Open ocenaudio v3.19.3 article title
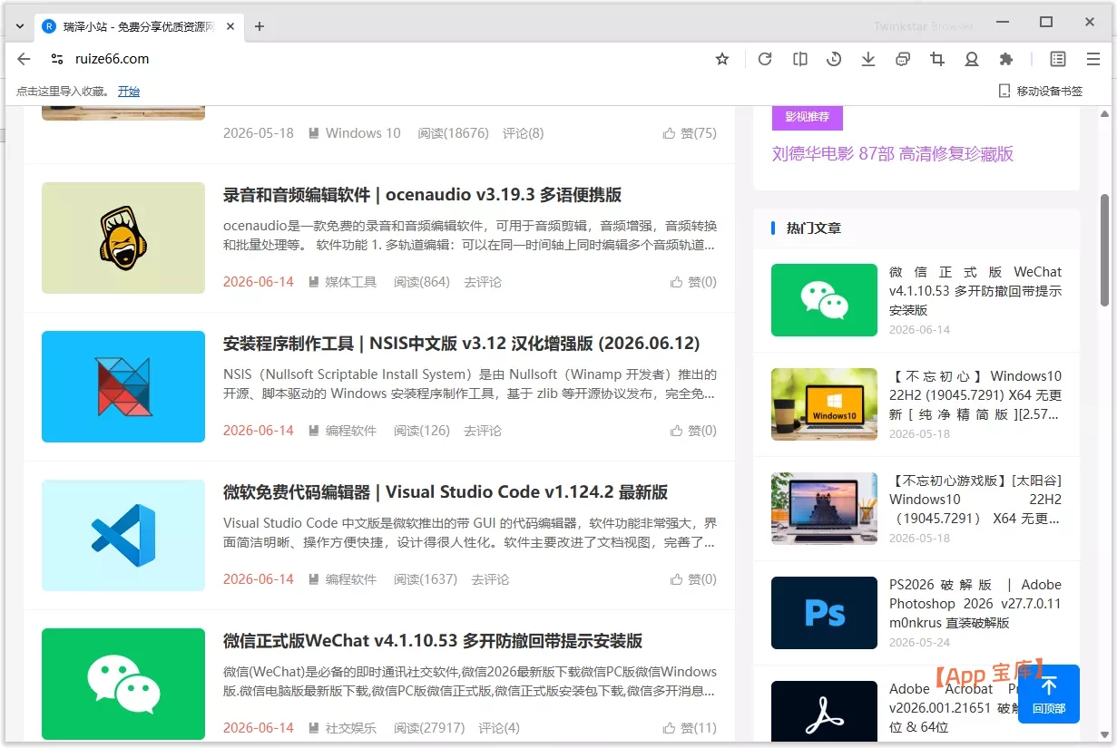Image resolution: width=1117 pixels, height=748 pixels. [x=422, y=195]
